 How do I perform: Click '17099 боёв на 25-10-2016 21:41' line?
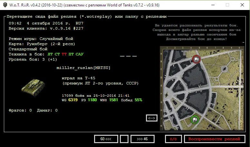pyautogui.click(x=96, y=96)
